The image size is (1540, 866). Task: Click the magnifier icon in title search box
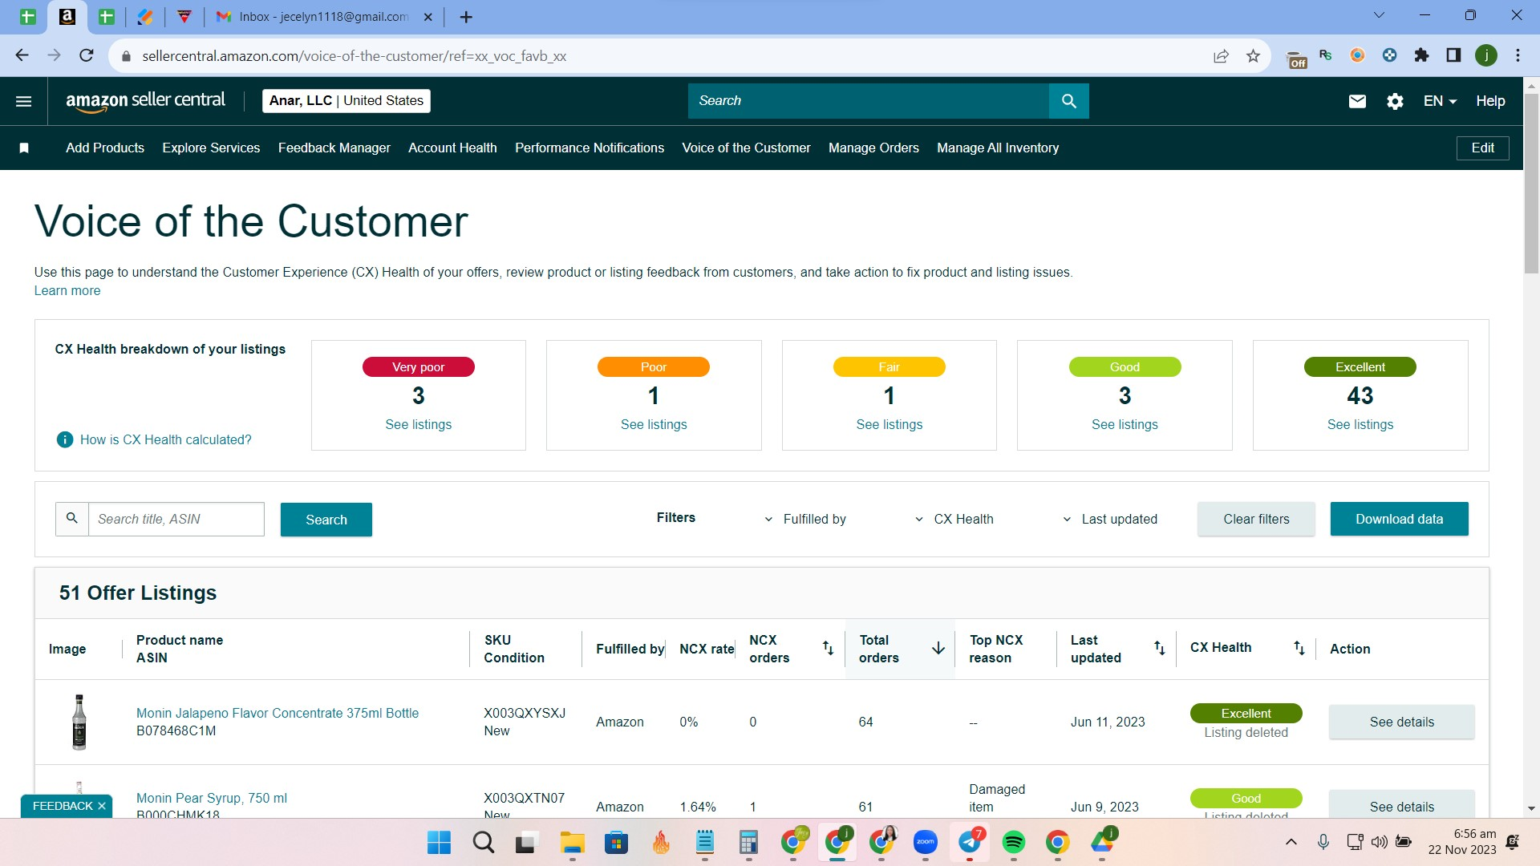coord(72,519)
